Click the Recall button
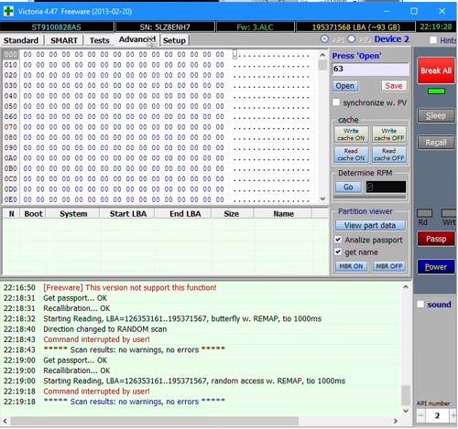458x429 pixels. pos(436,143)
